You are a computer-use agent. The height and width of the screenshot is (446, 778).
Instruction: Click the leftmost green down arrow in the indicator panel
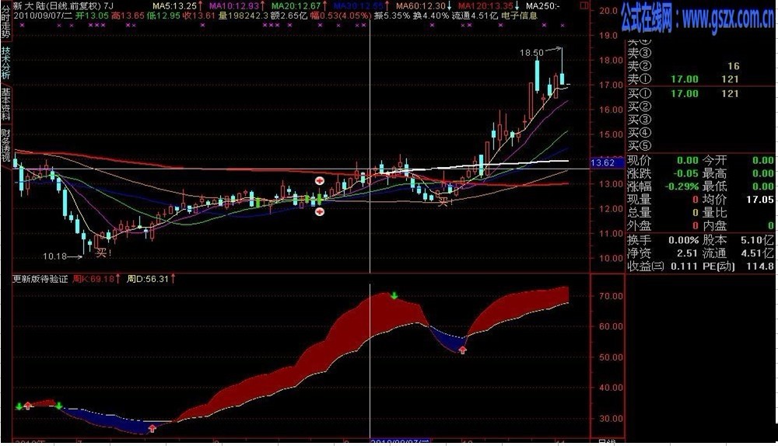tap(19, 406)
